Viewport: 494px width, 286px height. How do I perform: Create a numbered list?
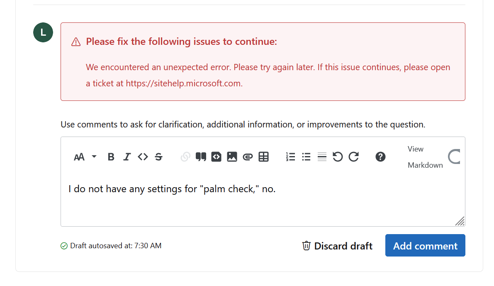coord(290,157)
